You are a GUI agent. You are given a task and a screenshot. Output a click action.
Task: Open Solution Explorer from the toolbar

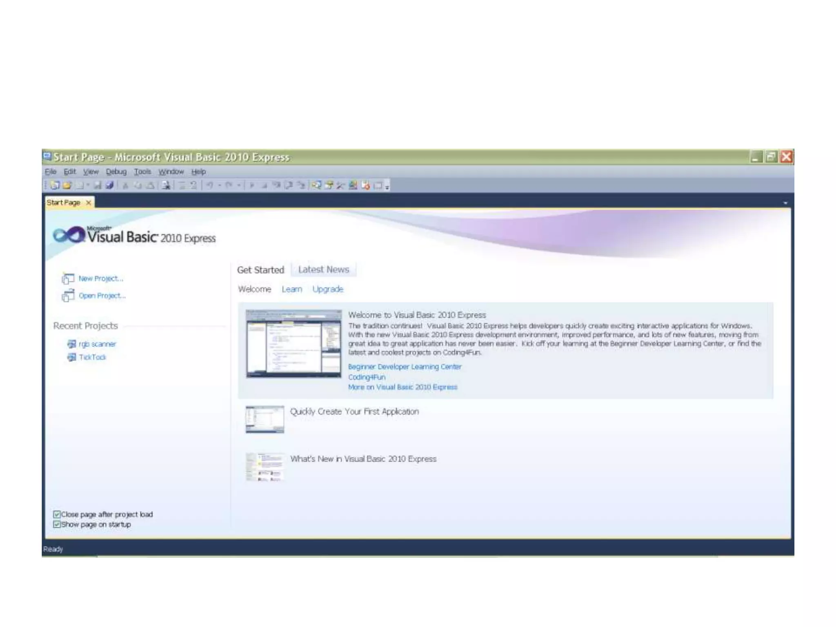(x=316, y=186)
